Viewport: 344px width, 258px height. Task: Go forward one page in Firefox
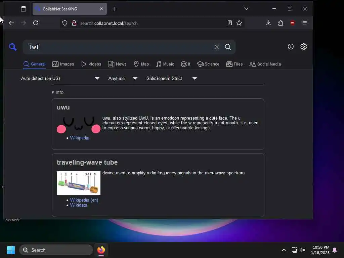[24, 23]
